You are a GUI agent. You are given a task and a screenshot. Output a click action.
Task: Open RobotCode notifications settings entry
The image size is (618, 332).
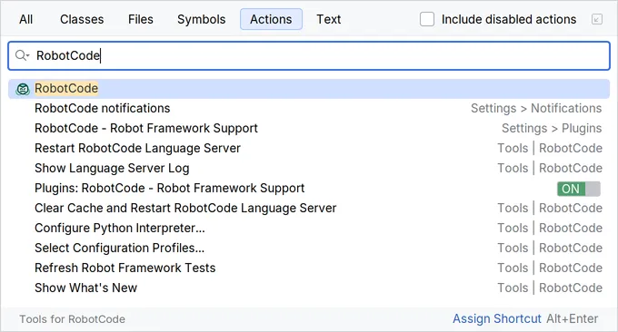click(x=309, y=109)
